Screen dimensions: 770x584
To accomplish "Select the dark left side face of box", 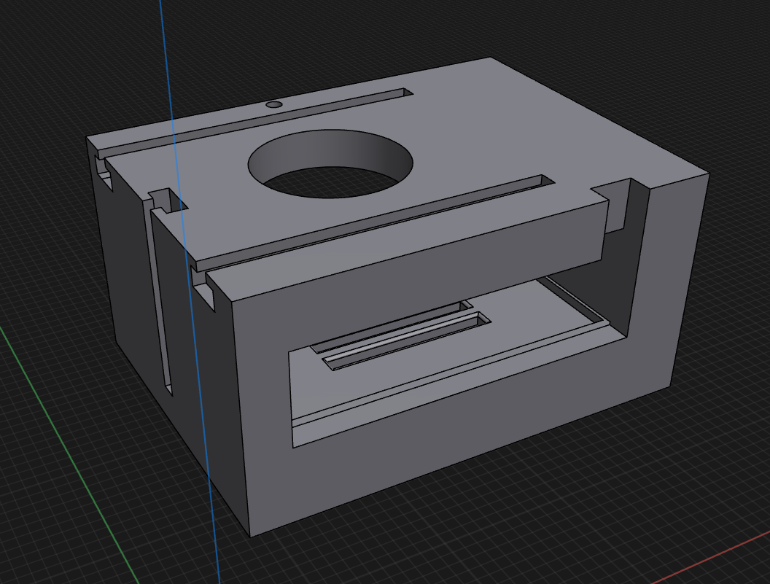I will point(131,277).
